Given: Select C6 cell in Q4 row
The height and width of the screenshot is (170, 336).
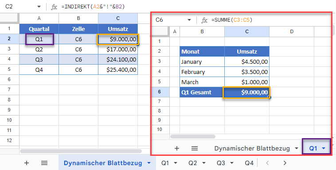Looking at the screenshot, I should [78, 70].
